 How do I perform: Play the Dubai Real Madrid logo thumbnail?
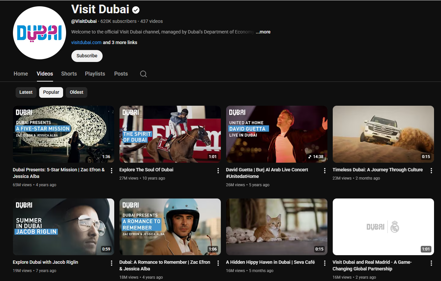click(x=383, y=227)
